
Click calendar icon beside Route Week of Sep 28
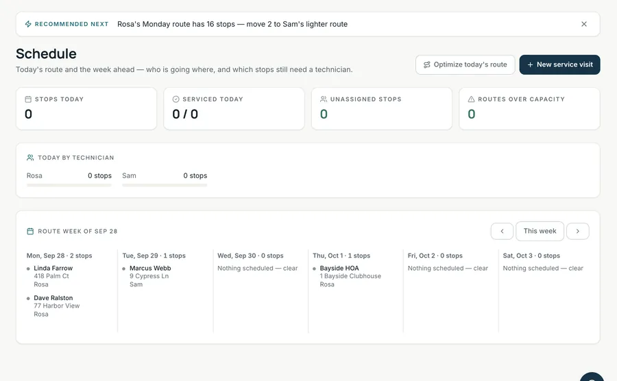coord(30,231)
